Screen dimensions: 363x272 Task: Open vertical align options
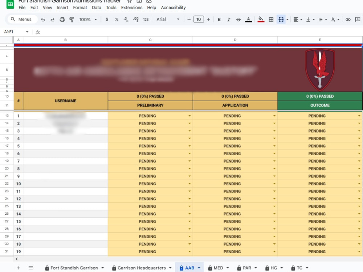[x=310, y=20]
